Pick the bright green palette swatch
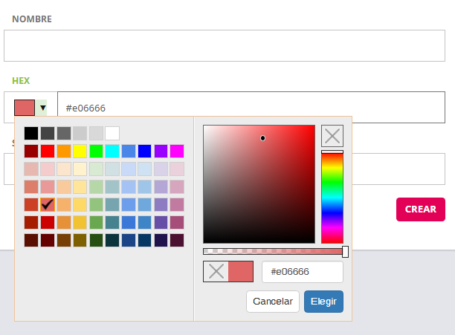This screenshot has height=335, width=455. [96, 152]
